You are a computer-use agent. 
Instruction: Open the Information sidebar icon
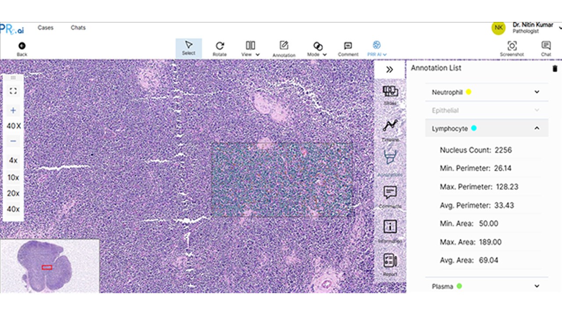pos(390,230)
